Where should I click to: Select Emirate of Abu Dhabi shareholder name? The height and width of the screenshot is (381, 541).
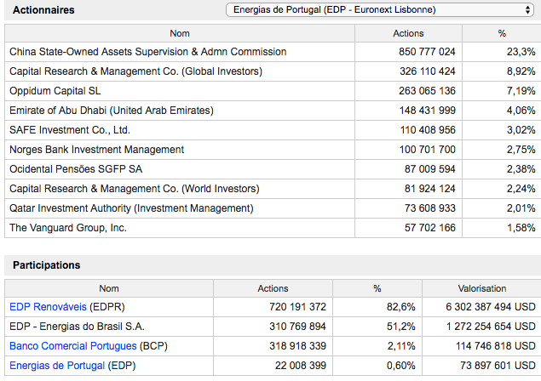point(112,111)
